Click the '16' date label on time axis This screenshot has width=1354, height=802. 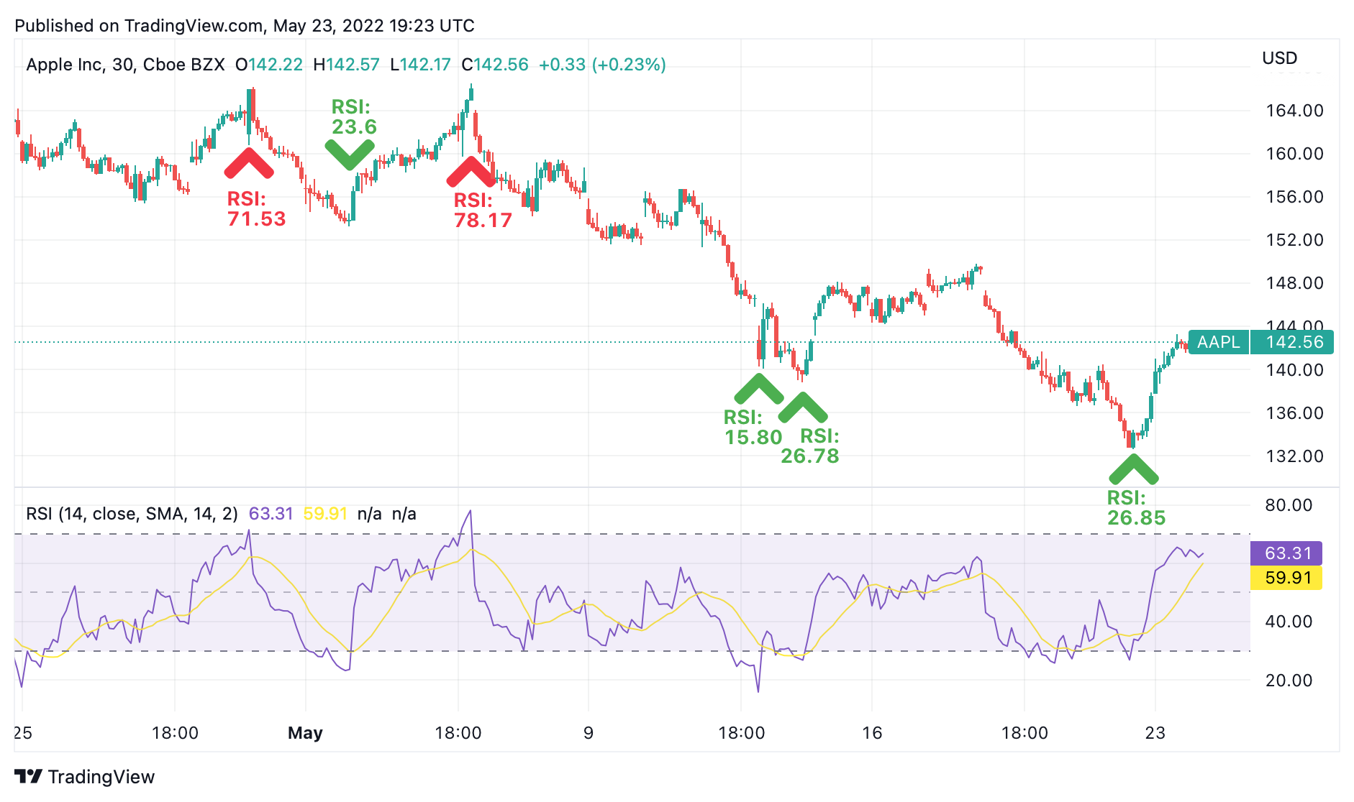[x=872, y=733]
